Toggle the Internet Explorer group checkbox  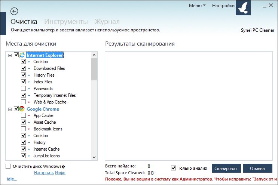tap(16, 55)
